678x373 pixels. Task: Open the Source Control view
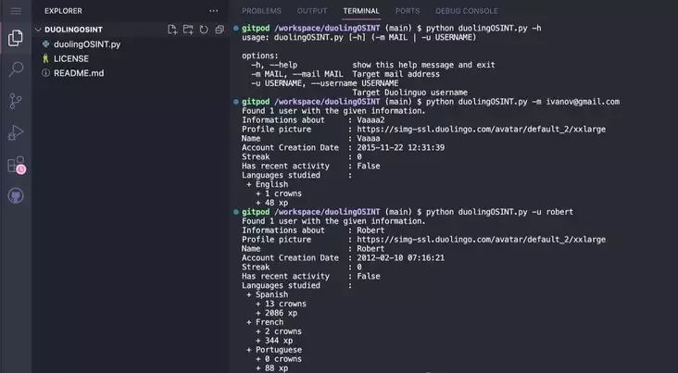point(16,101)
